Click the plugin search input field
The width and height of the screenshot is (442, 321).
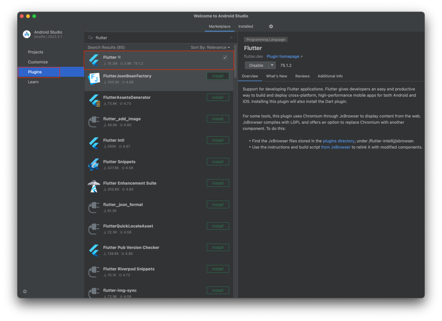160,38
